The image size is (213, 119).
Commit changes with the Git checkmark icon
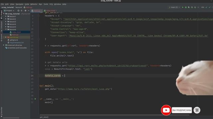coord(210,7)
